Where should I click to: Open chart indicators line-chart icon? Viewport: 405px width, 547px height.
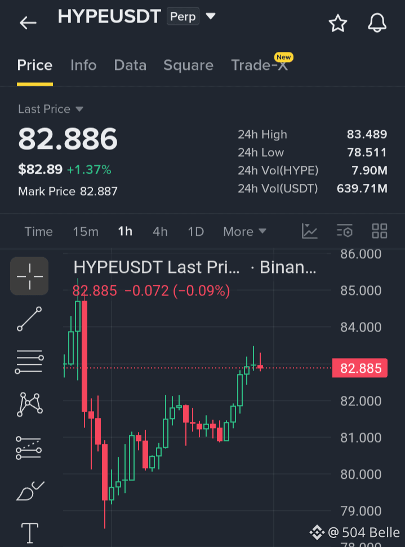(x=309, y=231)
